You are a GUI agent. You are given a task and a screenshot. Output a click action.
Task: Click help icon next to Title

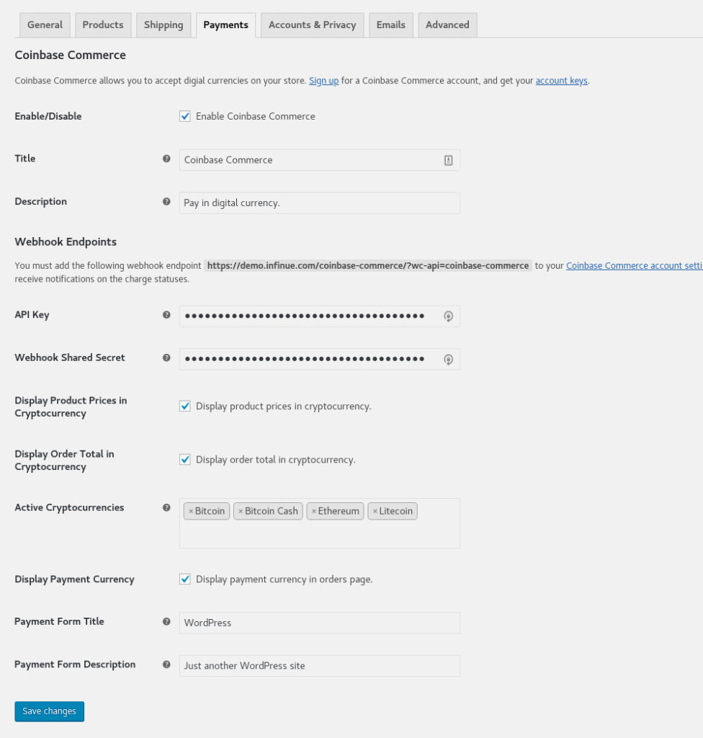[166, 159]
